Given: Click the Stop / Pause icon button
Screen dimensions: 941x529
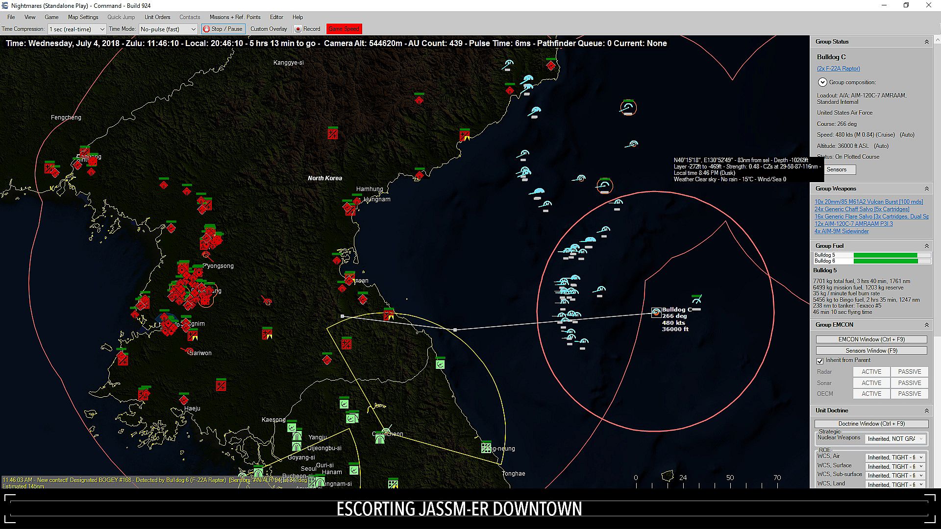Looking at the screenshot, I should coord(206,29).
